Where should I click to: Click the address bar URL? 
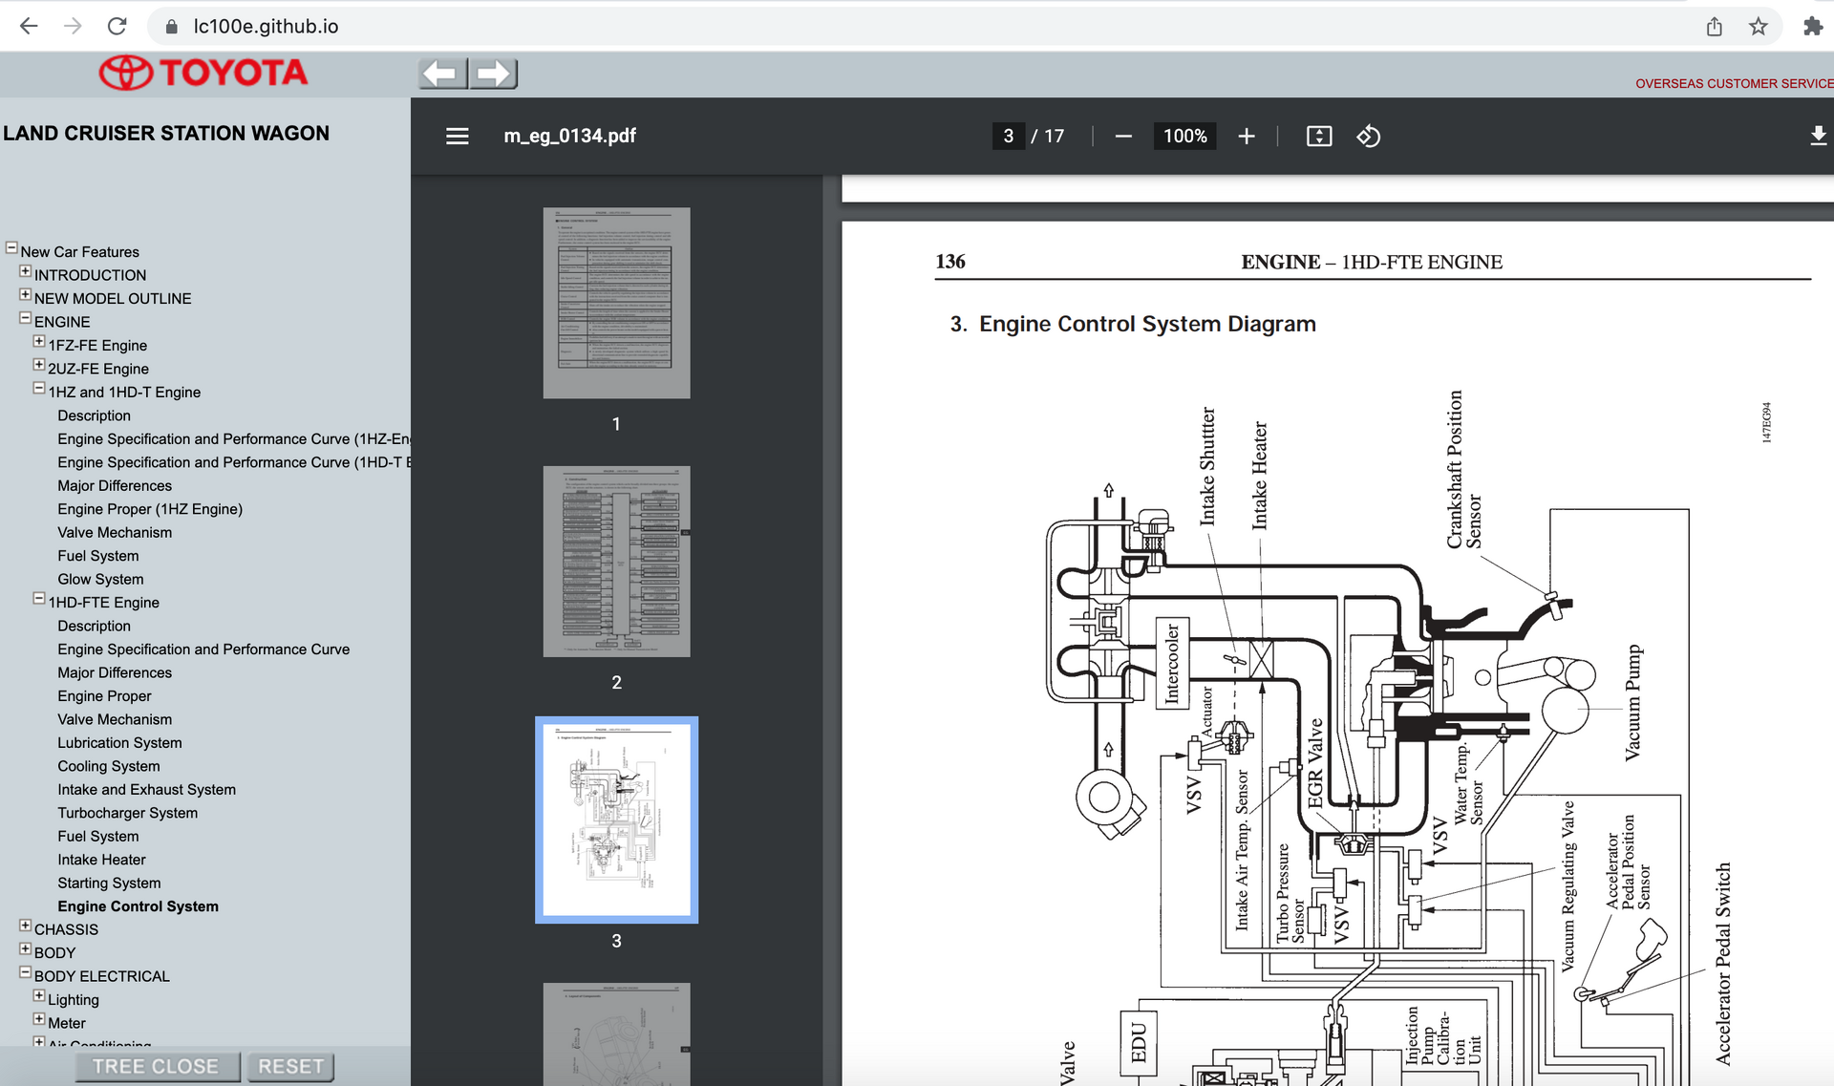point(266,26)
